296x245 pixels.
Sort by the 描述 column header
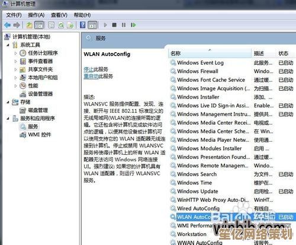tap(263, 53)
